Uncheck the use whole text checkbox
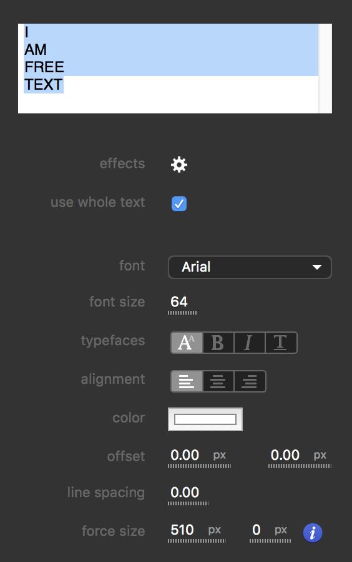Image resolution: width=352 pixels, height=562 pixels. 179,203
